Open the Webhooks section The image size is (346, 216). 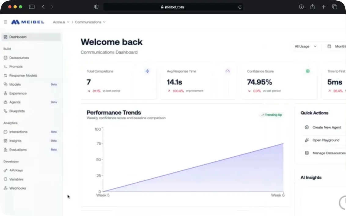pos(17,188)
